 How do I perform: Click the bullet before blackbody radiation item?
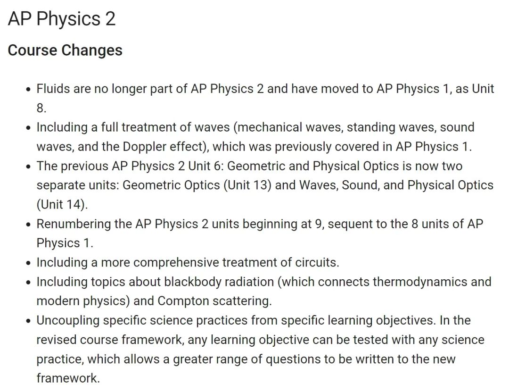pyautogui.click(x=29, y=283)
